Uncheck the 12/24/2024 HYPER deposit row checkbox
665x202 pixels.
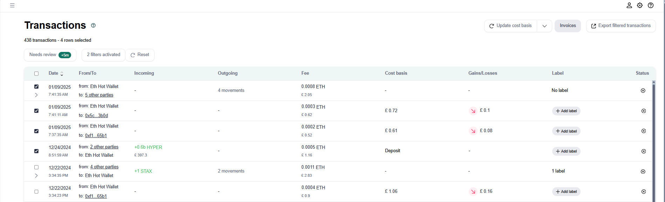coord(36,151)
